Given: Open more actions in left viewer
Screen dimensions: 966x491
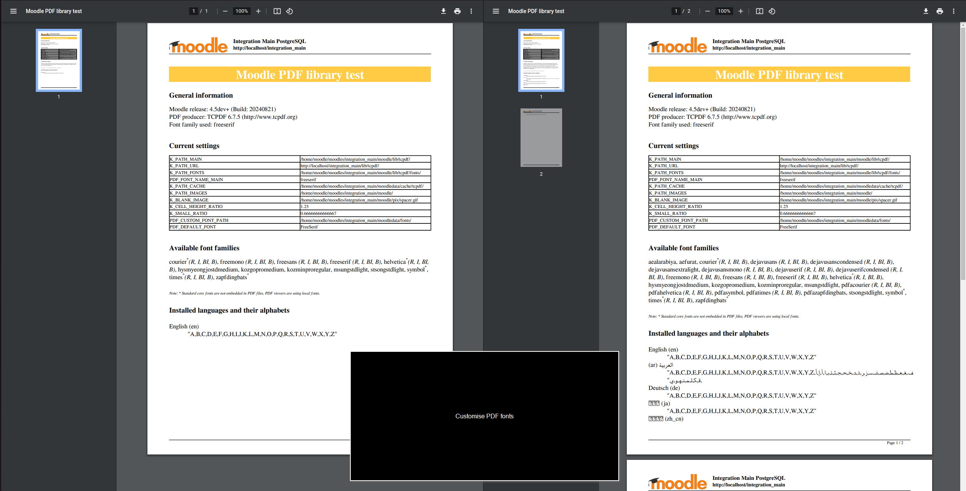Looking at the screenshot, I should click(471, 11).
